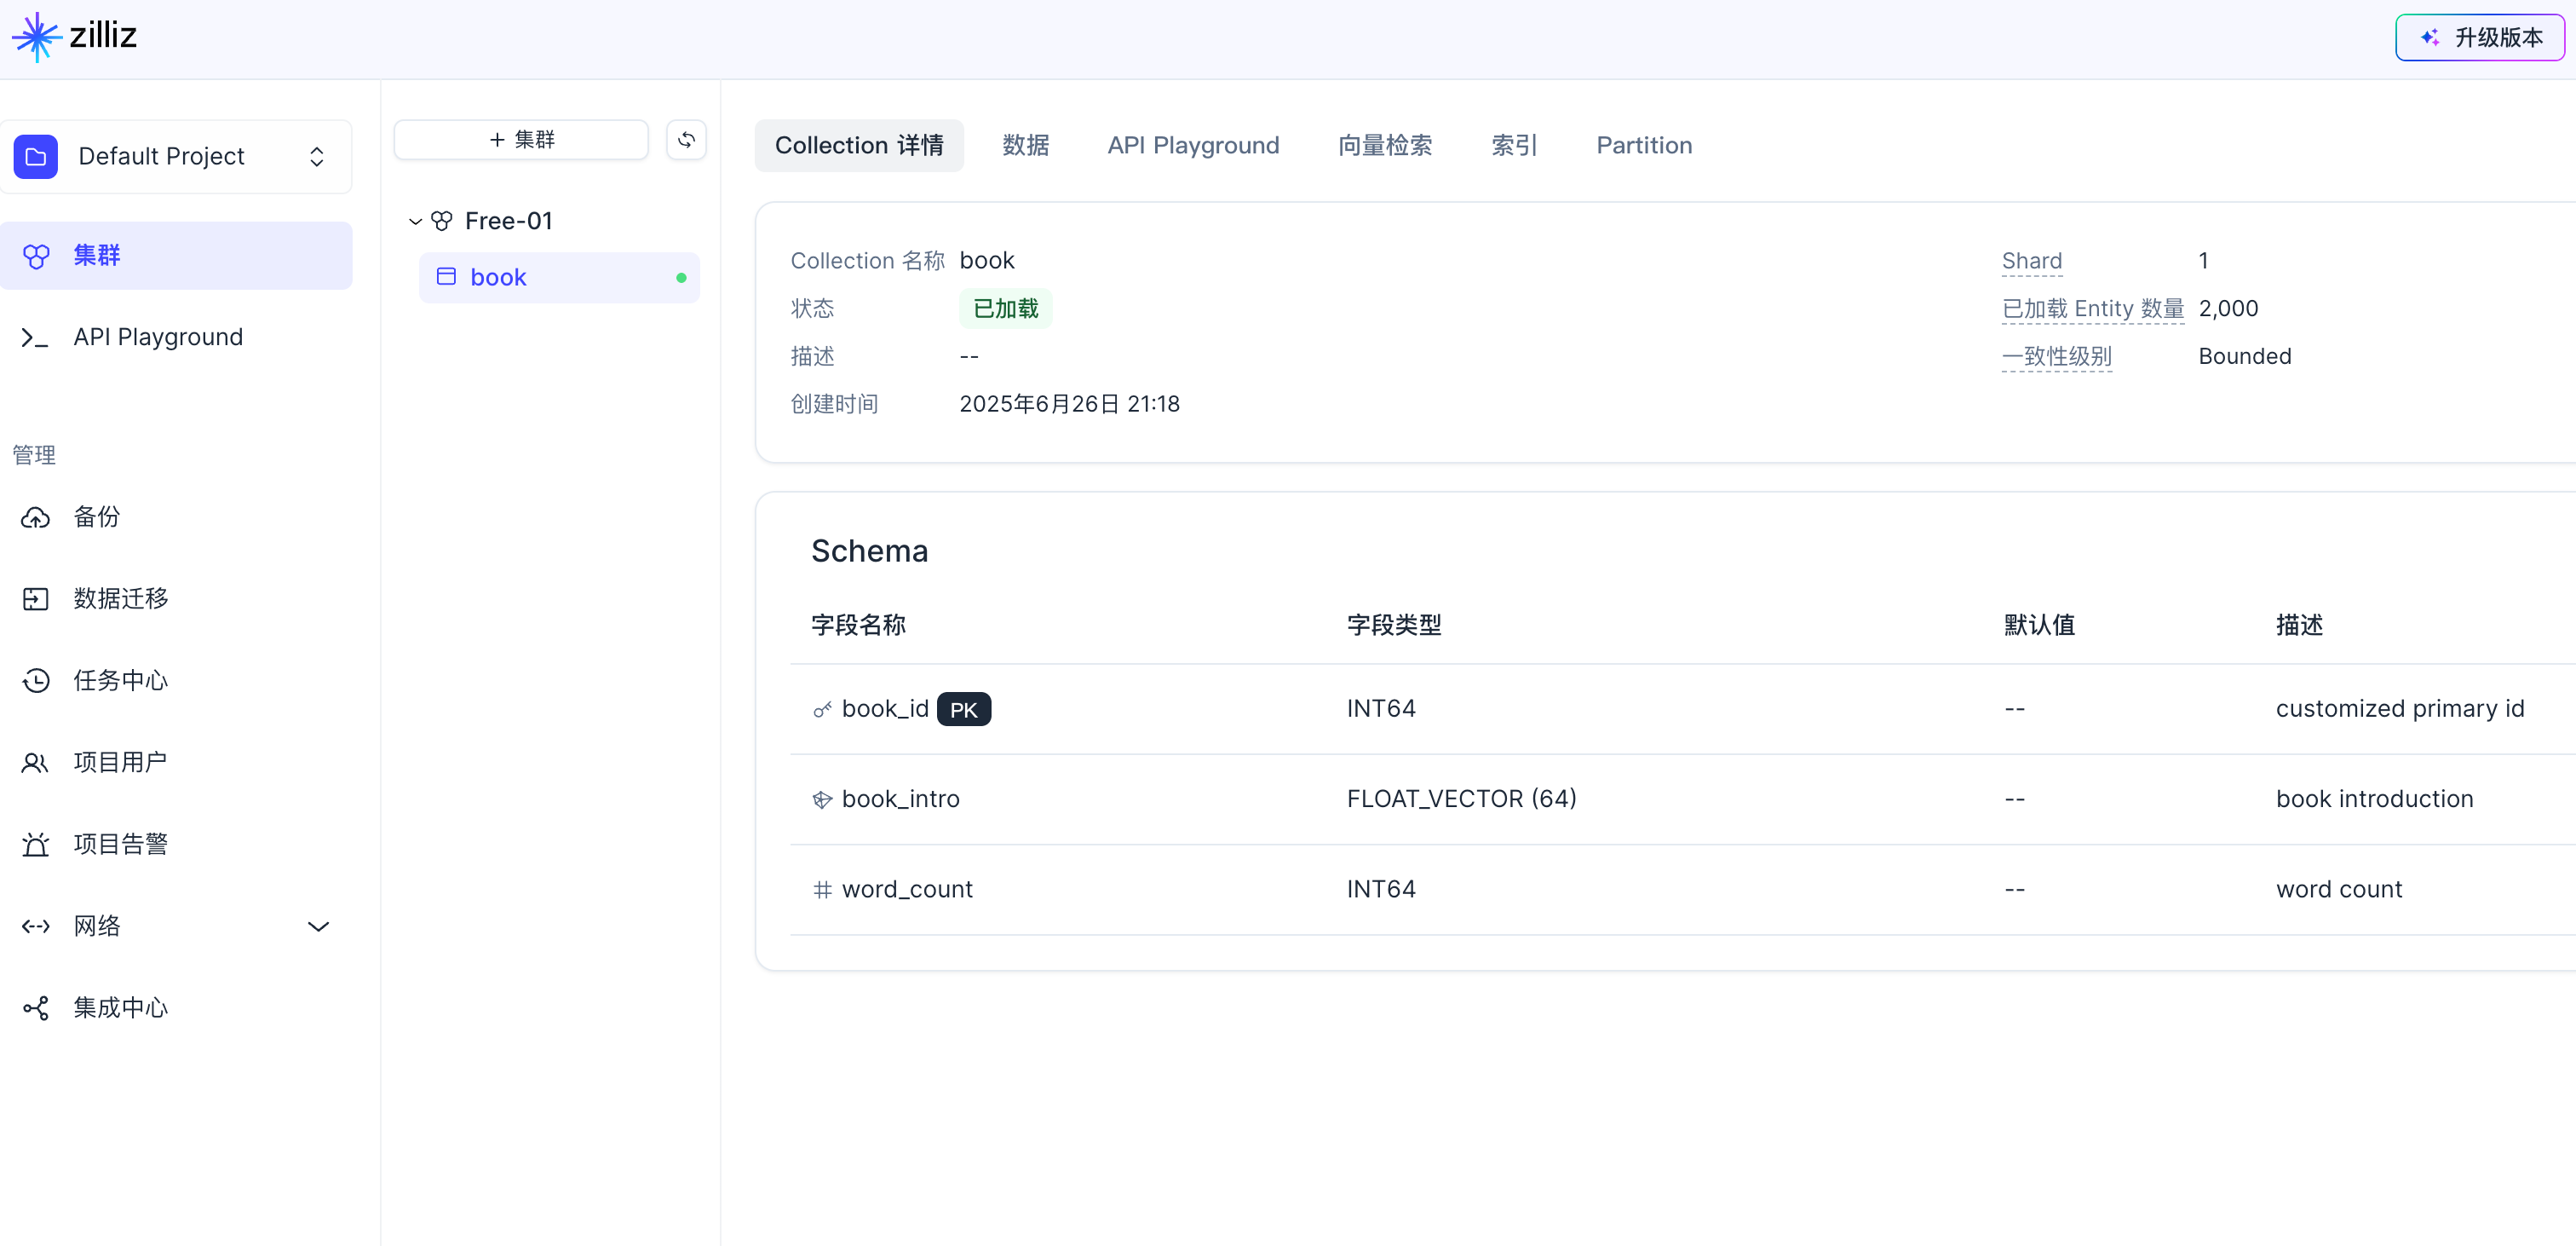Click the API Playground terminal icon

coord(36,337)
